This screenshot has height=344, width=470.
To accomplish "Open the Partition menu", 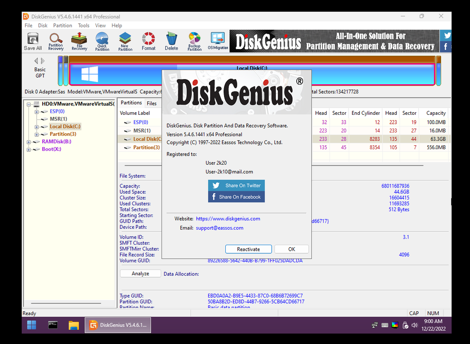I will pyautogui.click(x=62, y=25).
